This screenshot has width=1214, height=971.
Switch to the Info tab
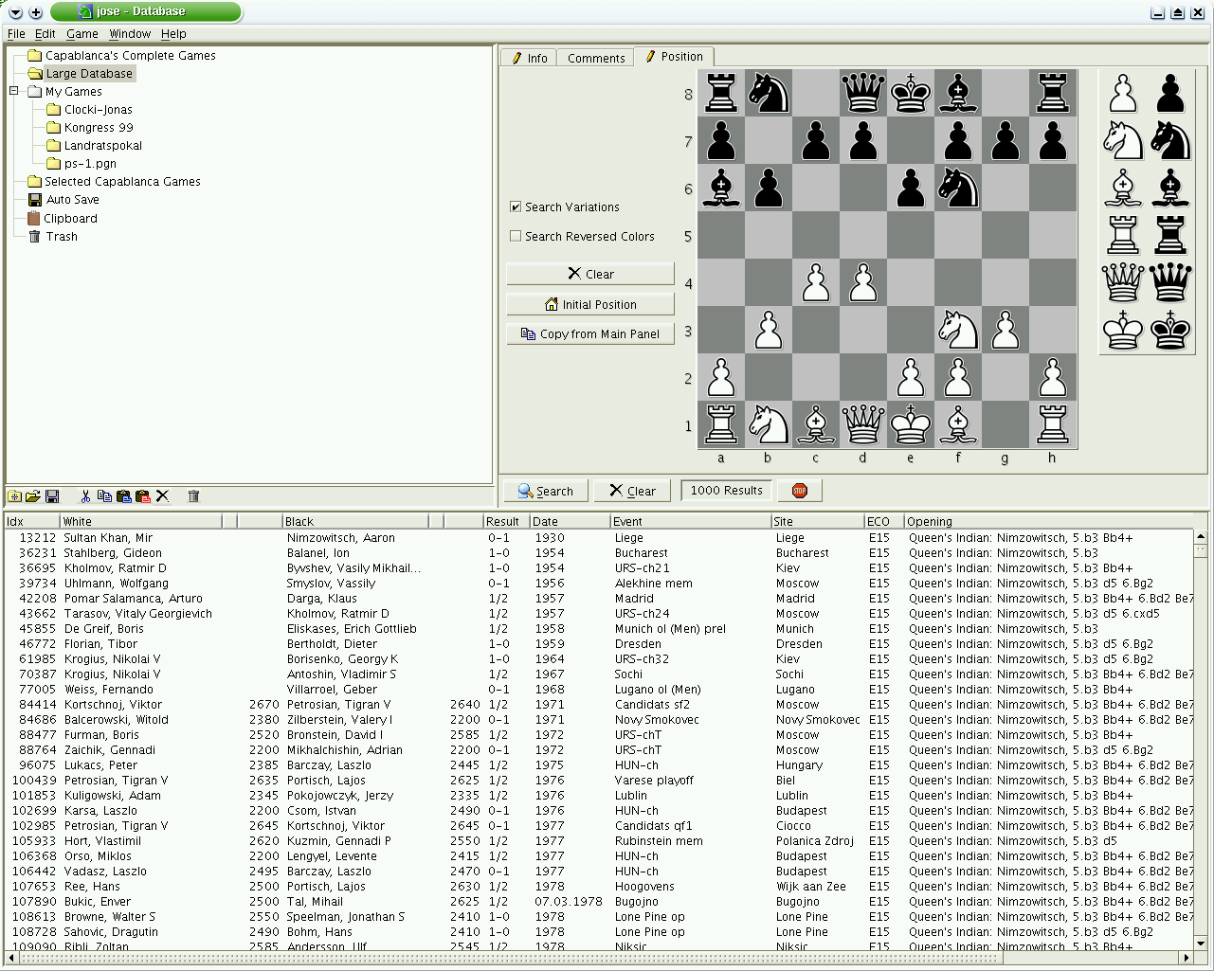pos(529,58)
